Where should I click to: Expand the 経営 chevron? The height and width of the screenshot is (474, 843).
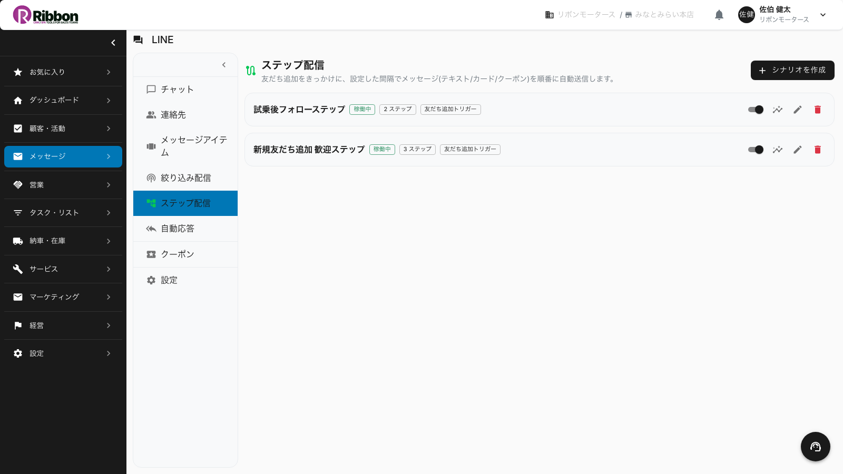point(109,325)
